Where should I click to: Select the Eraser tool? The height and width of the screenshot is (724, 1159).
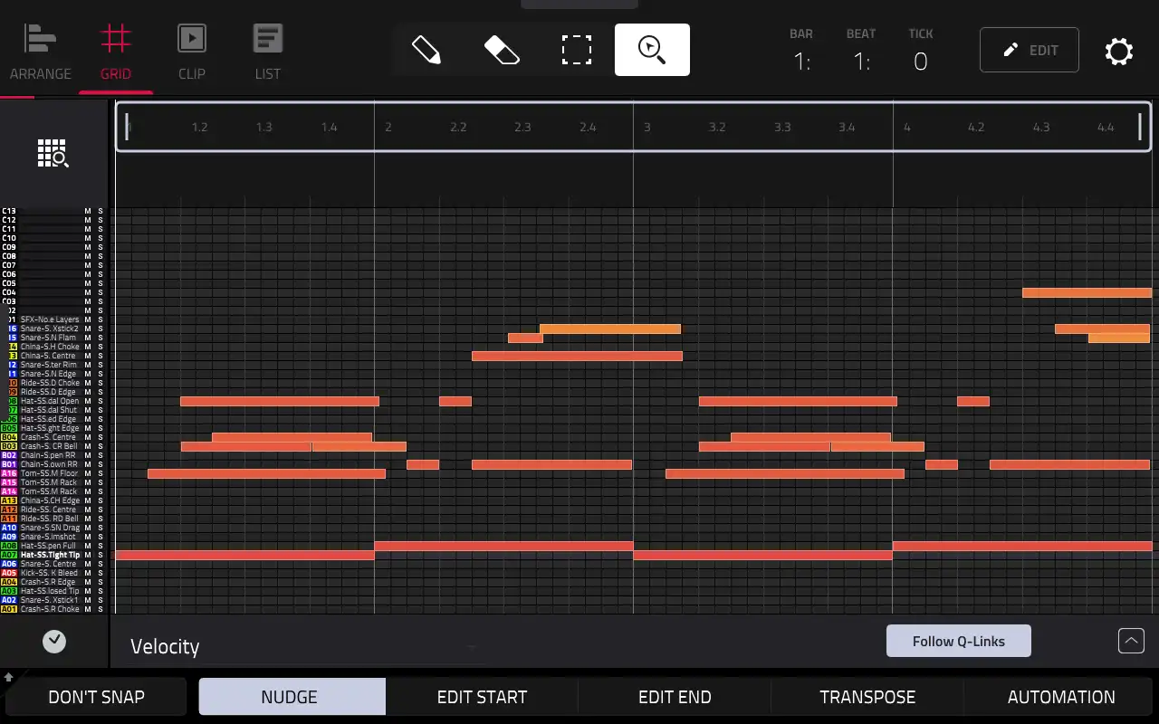click(502, 50)
